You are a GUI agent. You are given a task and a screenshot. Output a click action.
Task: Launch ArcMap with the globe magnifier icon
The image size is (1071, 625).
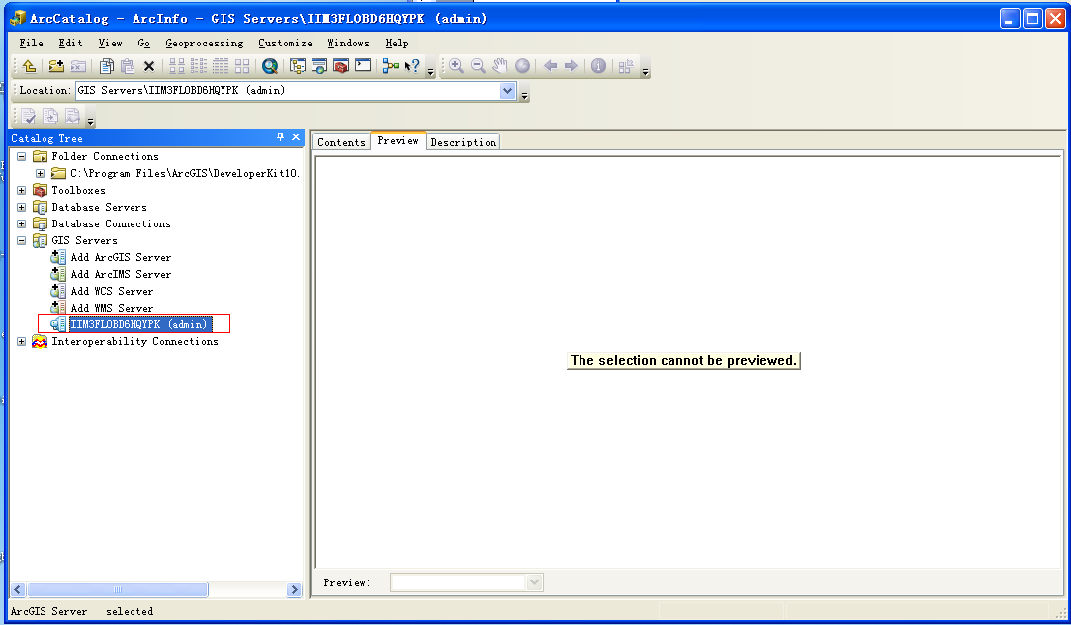click(x=270, y=66)
